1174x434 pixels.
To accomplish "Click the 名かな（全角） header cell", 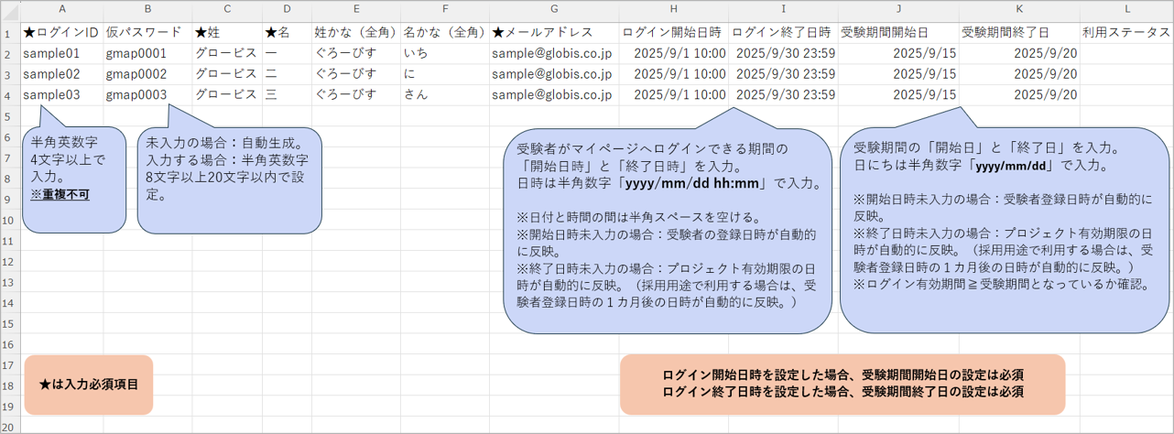I will click(x=444, y=32).
